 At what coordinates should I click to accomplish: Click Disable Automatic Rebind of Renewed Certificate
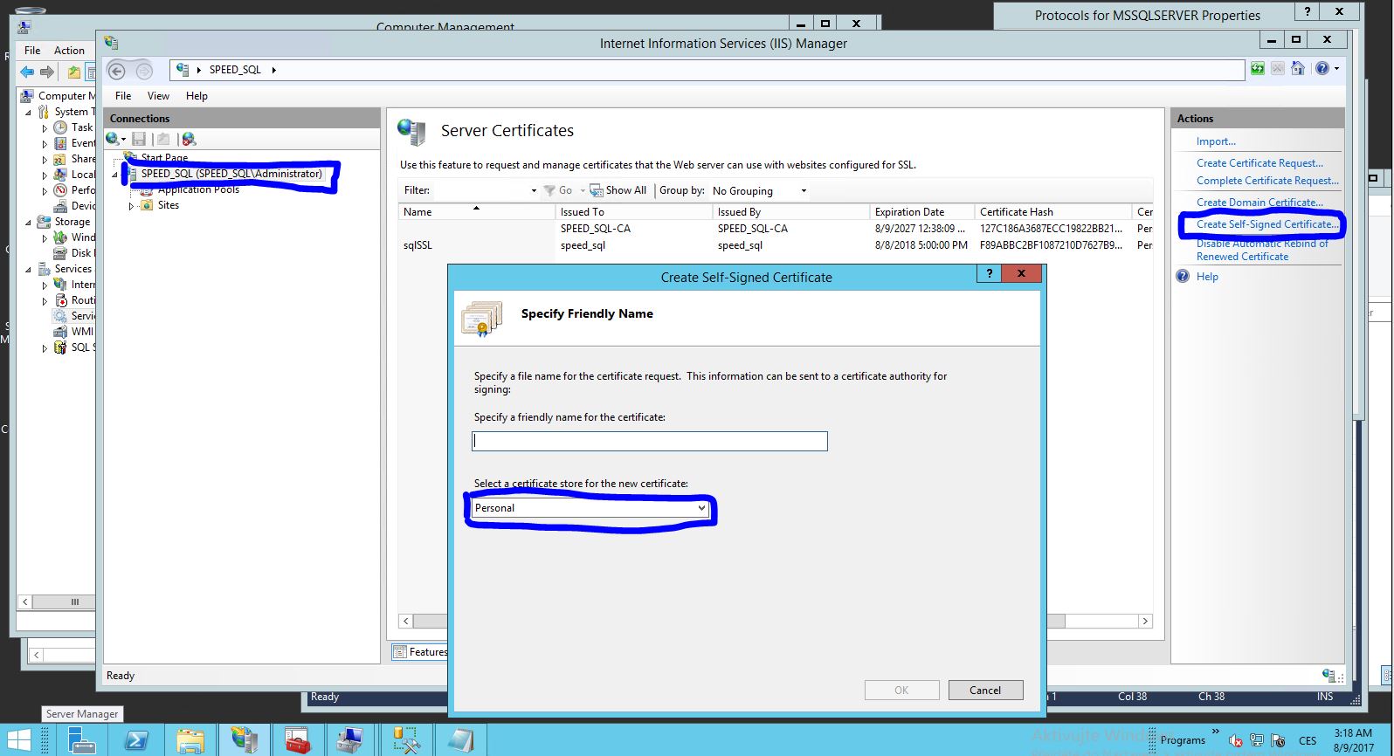tap(1262, 250)
